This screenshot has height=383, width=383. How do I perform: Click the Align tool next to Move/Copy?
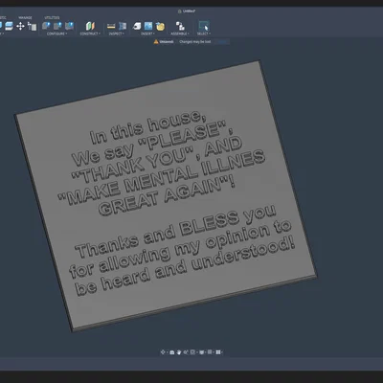(32, 26)
